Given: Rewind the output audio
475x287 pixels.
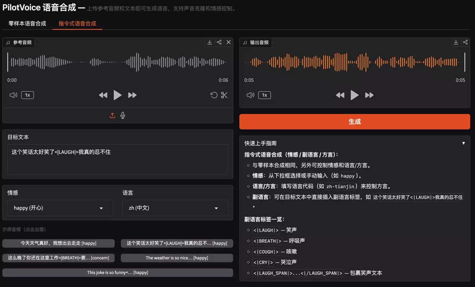Looking at the screenshot, I should coord(340,95).
